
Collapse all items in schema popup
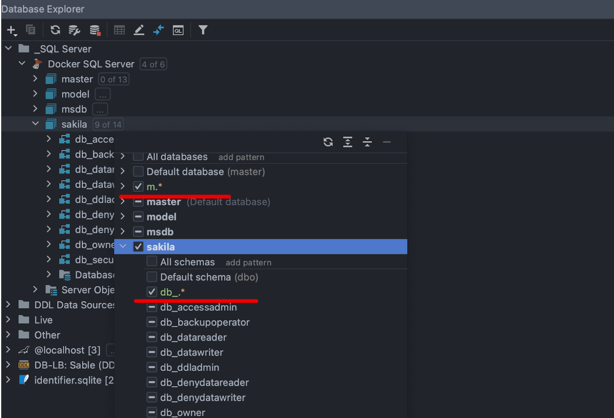367,142
